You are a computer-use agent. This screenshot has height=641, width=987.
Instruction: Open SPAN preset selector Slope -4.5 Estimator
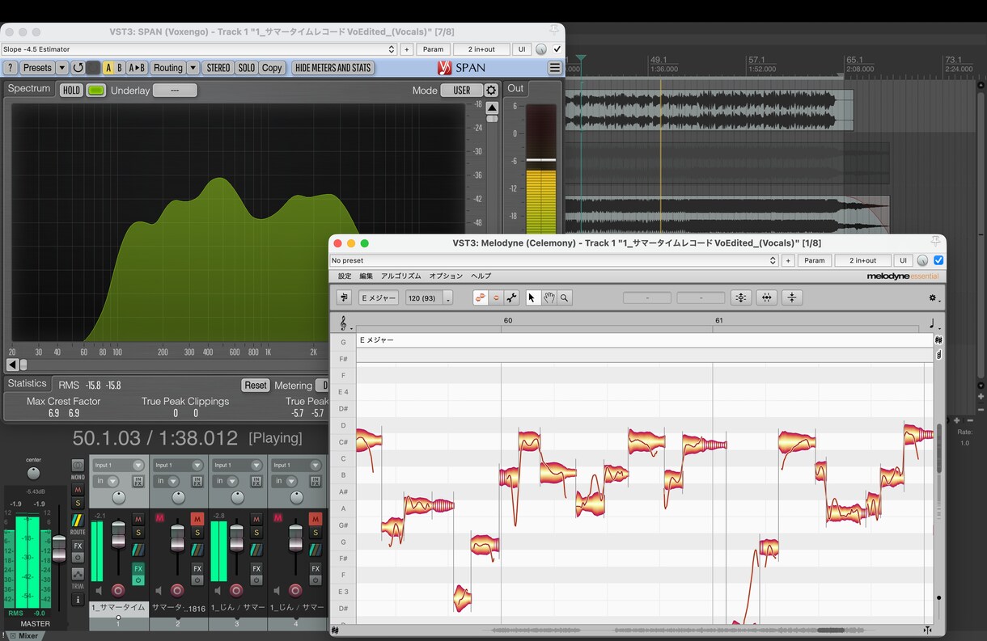[199, 49]
